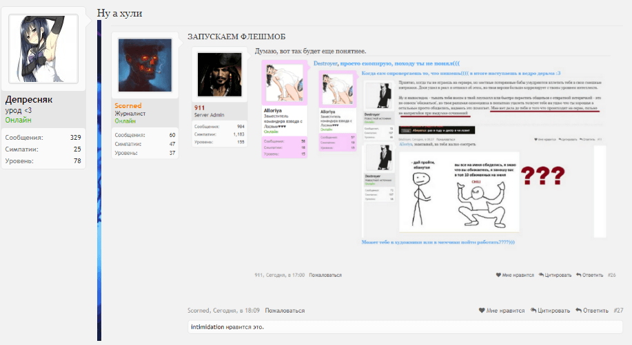
Task: Report Scorned's post via Пожаловаться
Action: (285, 311)
